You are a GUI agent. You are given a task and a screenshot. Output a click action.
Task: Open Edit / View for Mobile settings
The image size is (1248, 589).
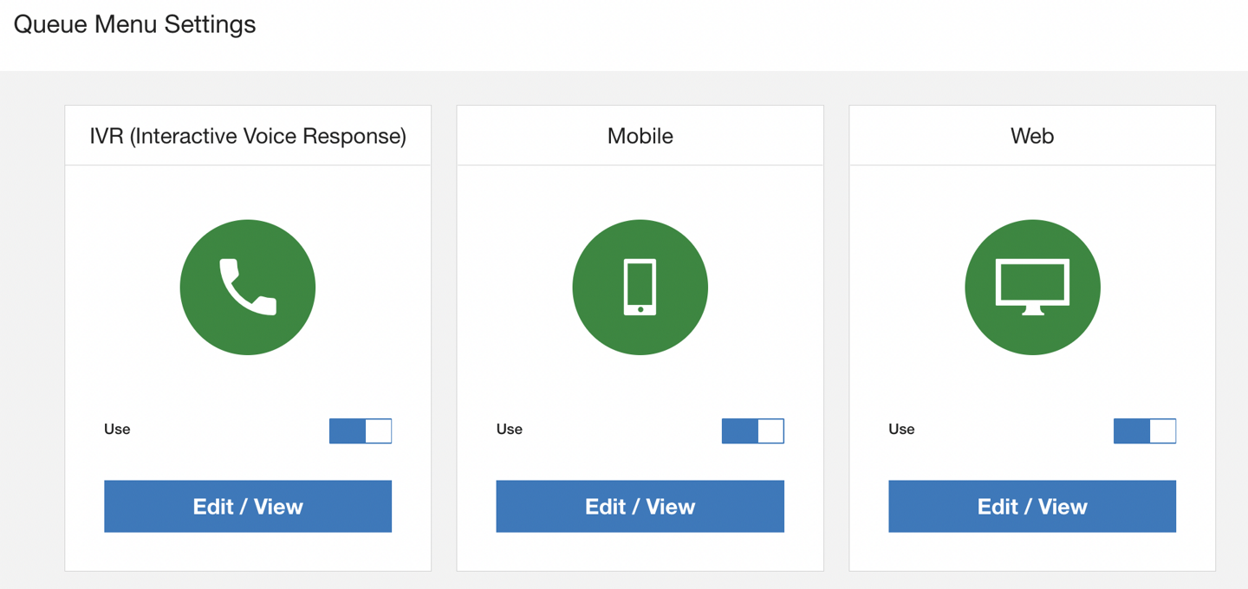pos(640,506)
